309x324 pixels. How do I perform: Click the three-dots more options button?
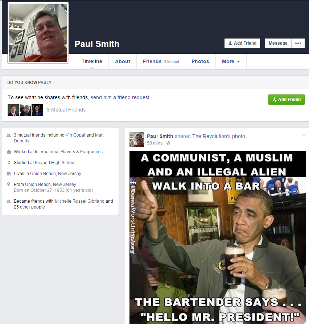tap(298, 43)
